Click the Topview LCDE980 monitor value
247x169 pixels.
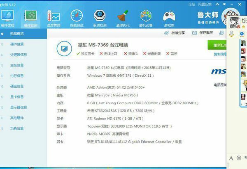tap(129, 126)
